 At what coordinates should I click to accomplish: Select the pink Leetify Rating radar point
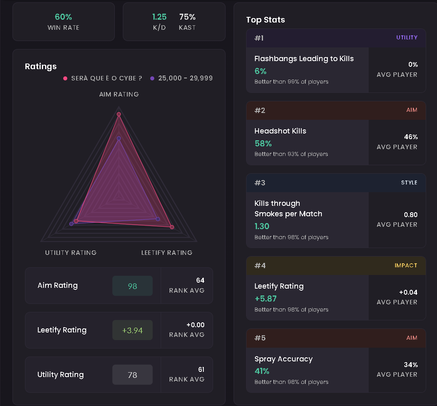click(x=172, y=227)
